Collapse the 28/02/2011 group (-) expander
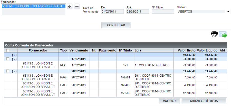Screen dimensions: 231x106 pos(14,71)
